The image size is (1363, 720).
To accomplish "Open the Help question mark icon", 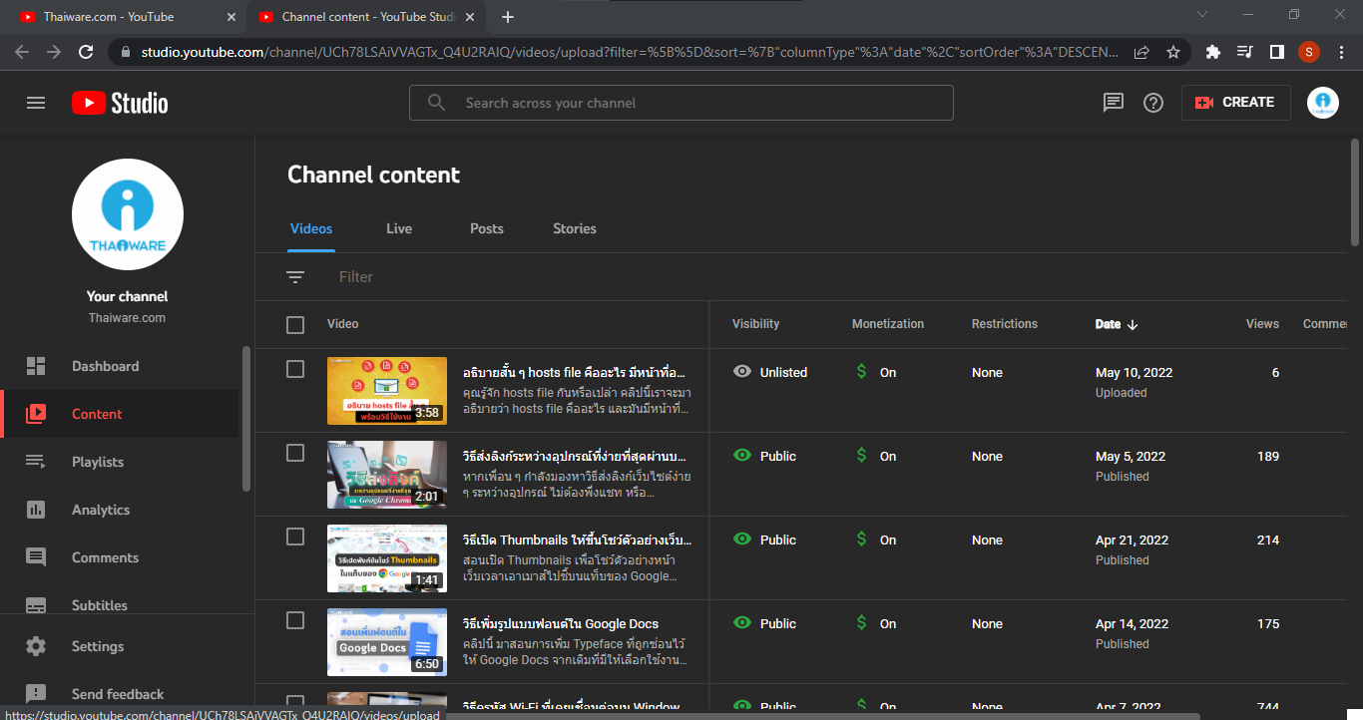I will click(1153, 103).
